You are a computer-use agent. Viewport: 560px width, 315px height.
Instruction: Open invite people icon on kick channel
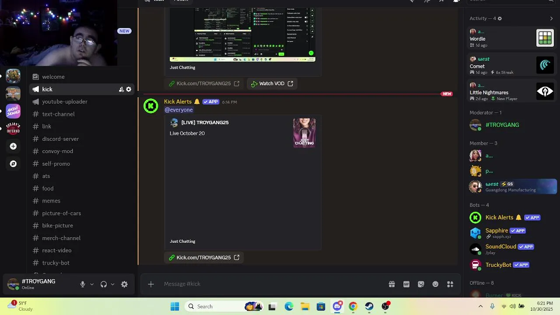coord(121,89)
